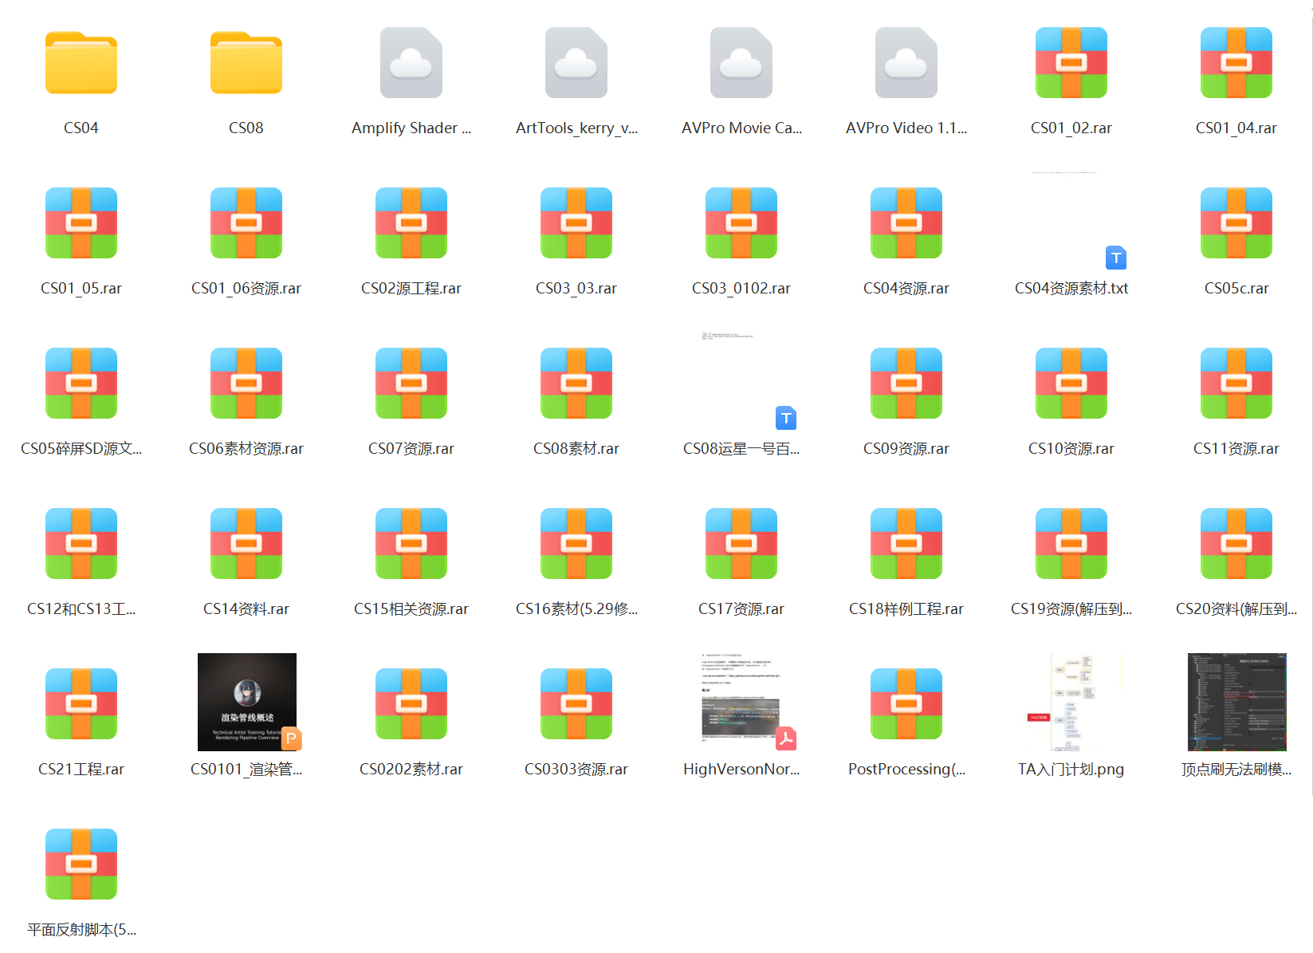This screenshot has width=1313, height=953.
Task: Click the PostProcessing archive file name label
Action: click(x=906, y=770)
